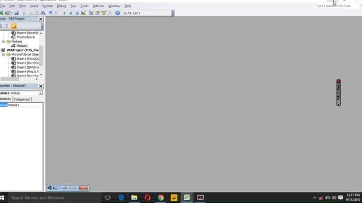The height and width of the screenshot is (203, 362).
Task: Open the Debug menu
Action: [62, 6]
